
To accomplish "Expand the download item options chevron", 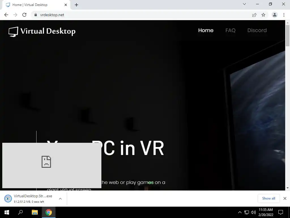I will click(60, 198).
